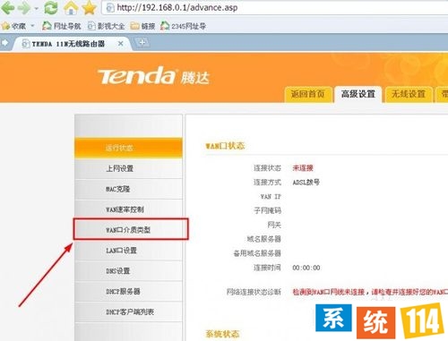Click the WAN口状态 section heading
Screen dimensions: 448x341
click(225, 146)
